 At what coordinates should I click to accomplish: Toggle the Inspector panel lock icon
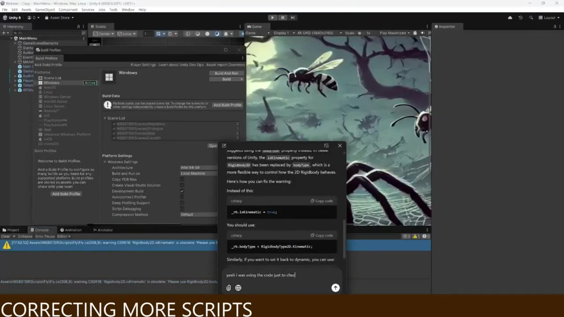point(555,26)
